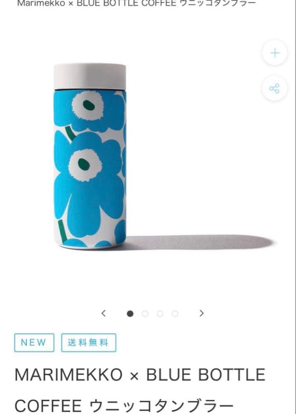Click the top breadcrumb product name text
This screenshot has width=296, height=414.
[136, 3]
